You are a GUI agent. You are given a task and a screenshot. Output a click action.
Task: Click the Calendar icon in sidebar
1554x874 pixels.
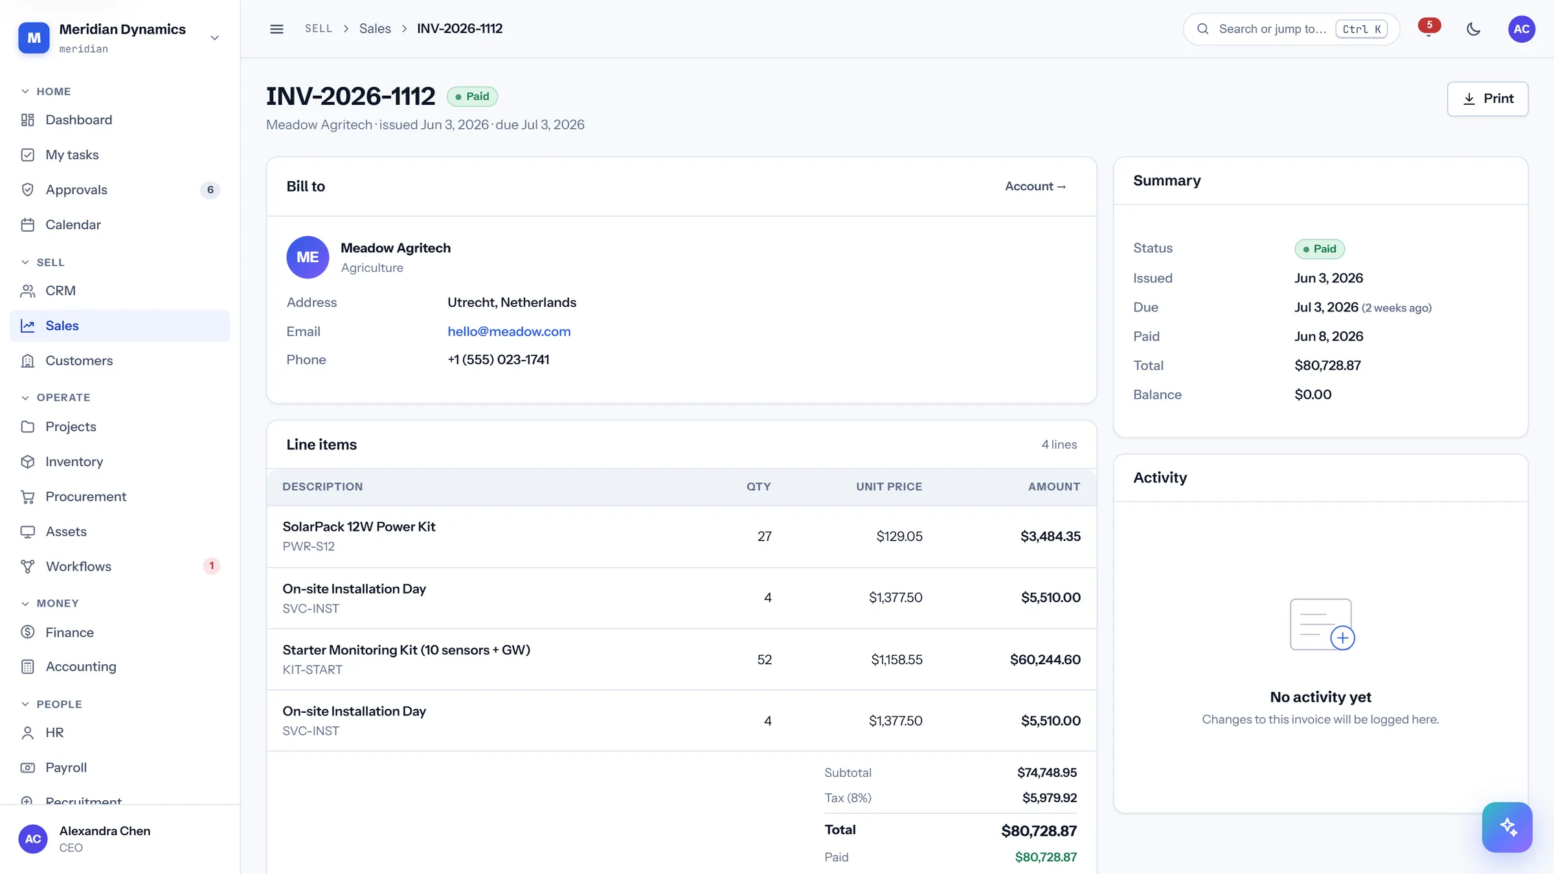[27, 225]
